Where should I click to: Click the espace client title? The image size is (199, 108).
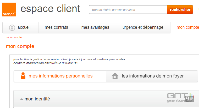(x=50, y=9)
